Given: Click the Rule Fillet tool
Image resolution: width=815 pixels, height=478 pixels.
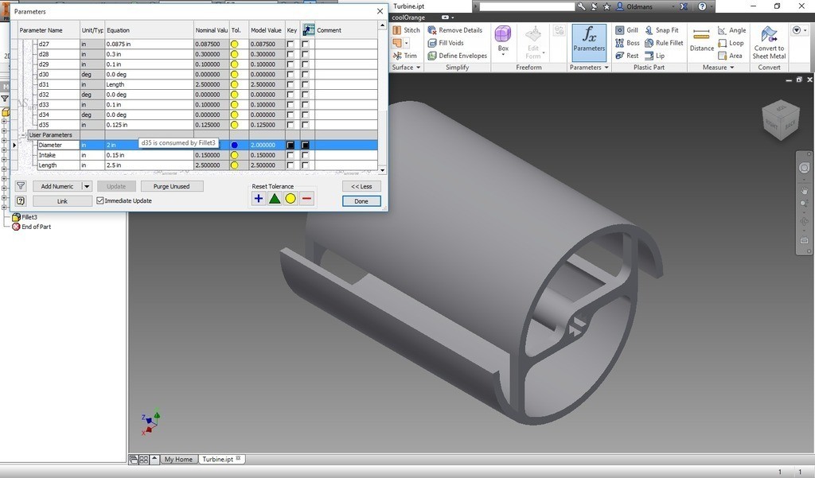Looking at the screenshot, I should point(665,43).
